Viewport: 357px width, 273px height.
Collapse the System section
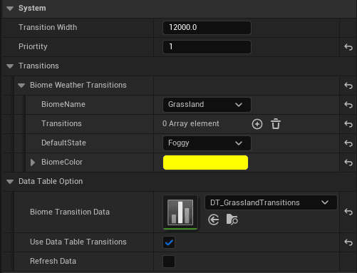[10, 9]
